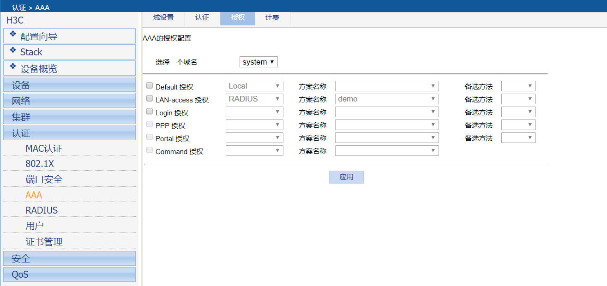Click the 应用 apply button
The image size is (607, 286).
[x=346, y=177]
